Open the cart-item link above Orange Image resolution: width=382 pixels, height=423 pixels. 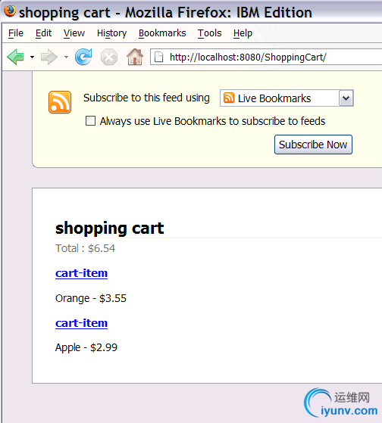coord(81,273)
